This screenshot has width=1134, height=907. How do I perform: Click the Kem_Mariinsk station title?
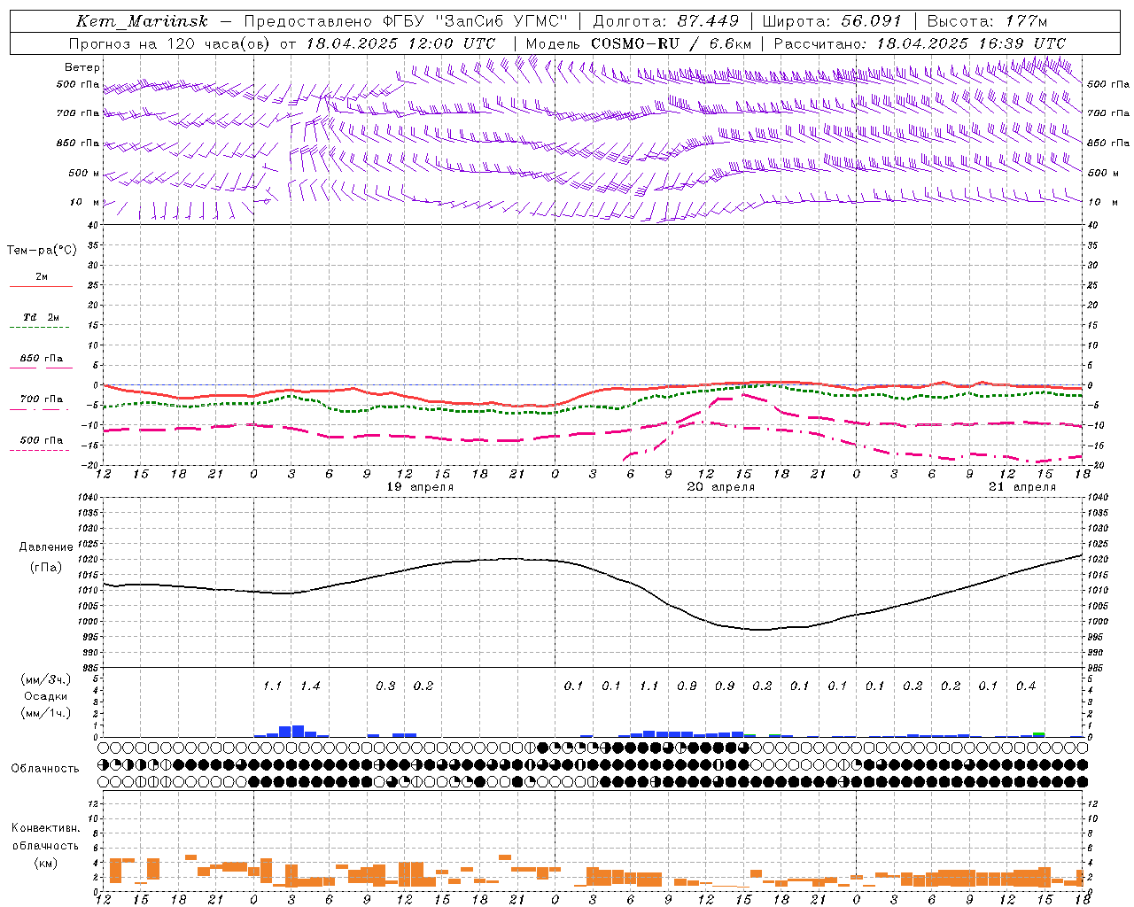click(142, 21)
